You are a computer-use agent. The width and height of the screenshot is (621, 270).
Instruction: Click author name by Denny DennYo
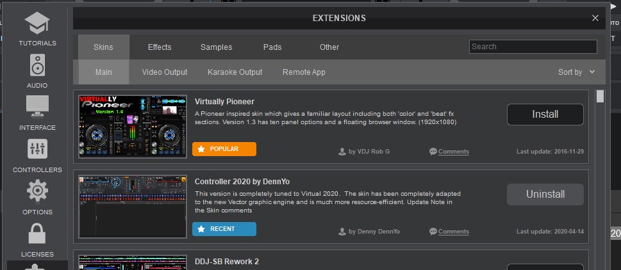(x=374, y=231)
